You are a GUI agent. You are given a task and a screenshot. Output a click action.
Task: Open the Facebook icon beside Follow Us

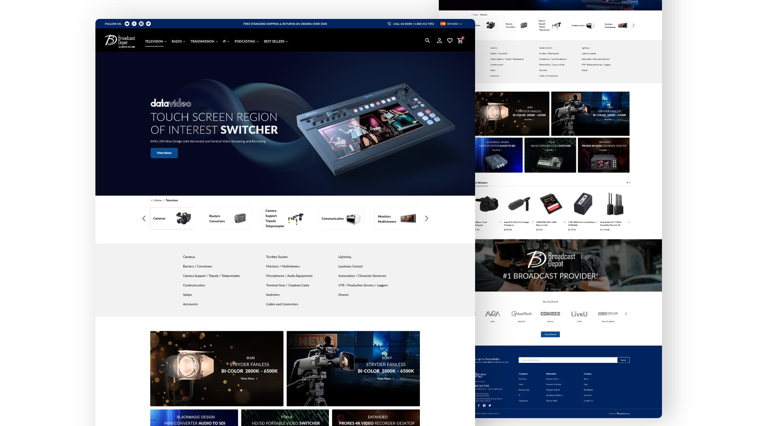[134, 24]
